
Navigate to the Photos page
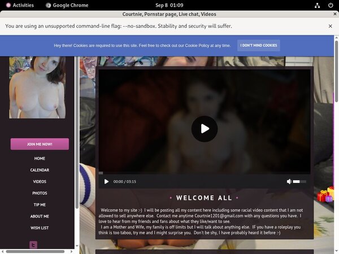click(x=40, y=193)
